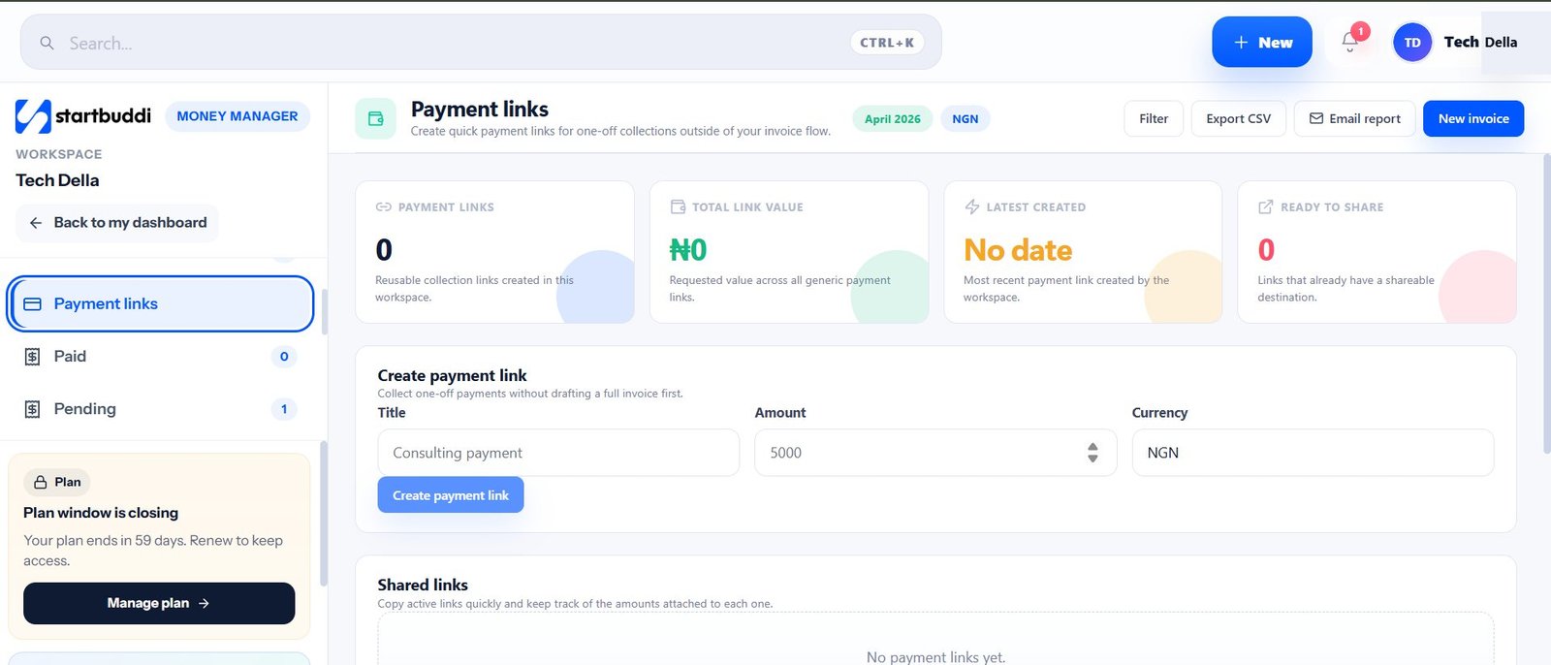Viewport: 1551px width, 665px height.
Task: Click the search magnifier icon
Action: (x=47, y=43)
